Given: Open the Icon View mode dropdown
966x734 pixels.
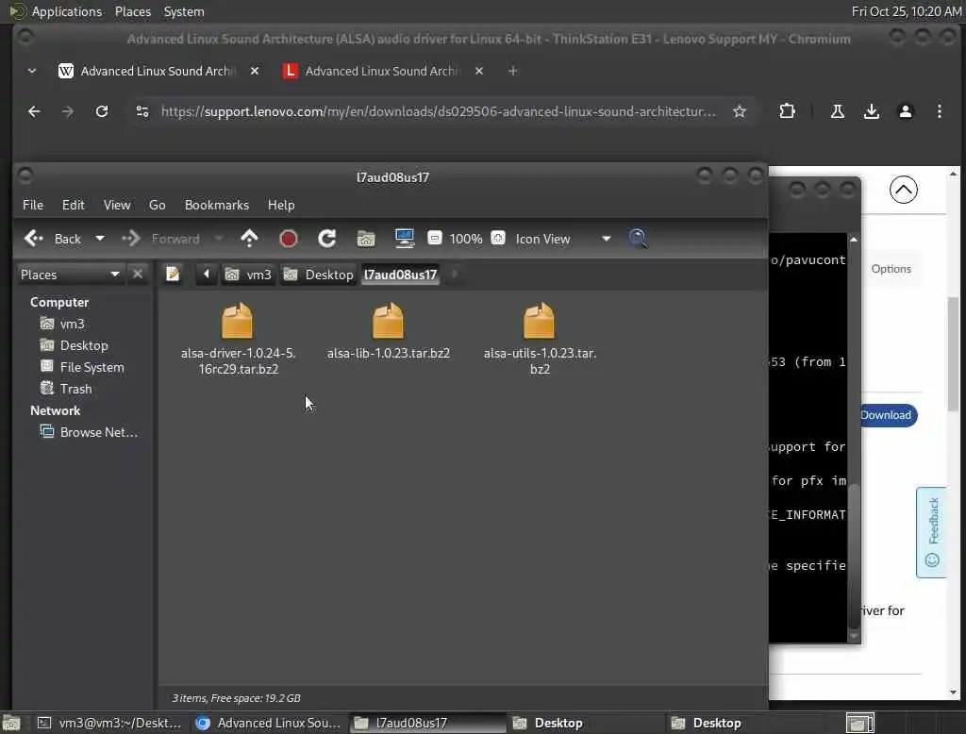Looking at the screenshot, I should tap(563, 239).
